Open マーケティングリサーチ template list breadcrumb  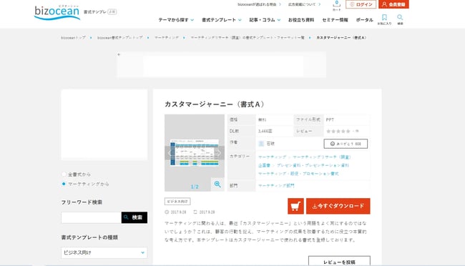[248, 38]
